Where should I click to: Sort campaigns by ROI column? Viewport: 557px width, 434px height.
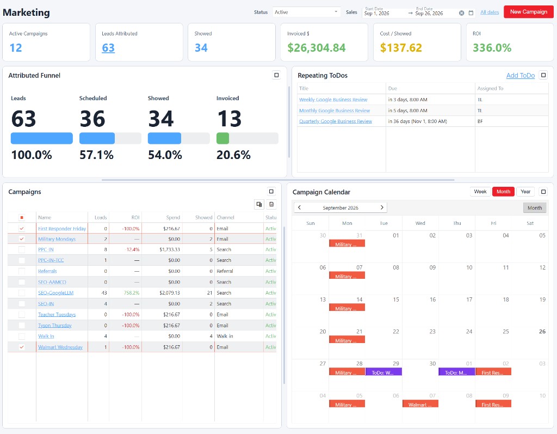click(126, 217)
